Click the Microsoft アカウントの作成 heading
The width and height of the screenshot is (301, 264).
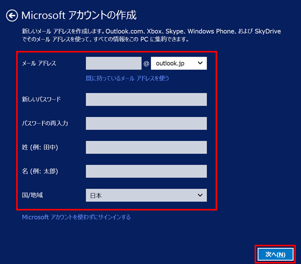tap(79, 16)
